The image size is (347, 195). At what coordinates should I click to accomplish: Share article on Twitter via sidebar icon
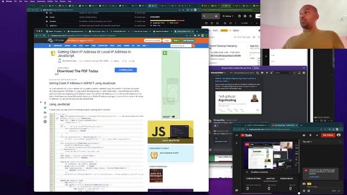pos(45,108)
